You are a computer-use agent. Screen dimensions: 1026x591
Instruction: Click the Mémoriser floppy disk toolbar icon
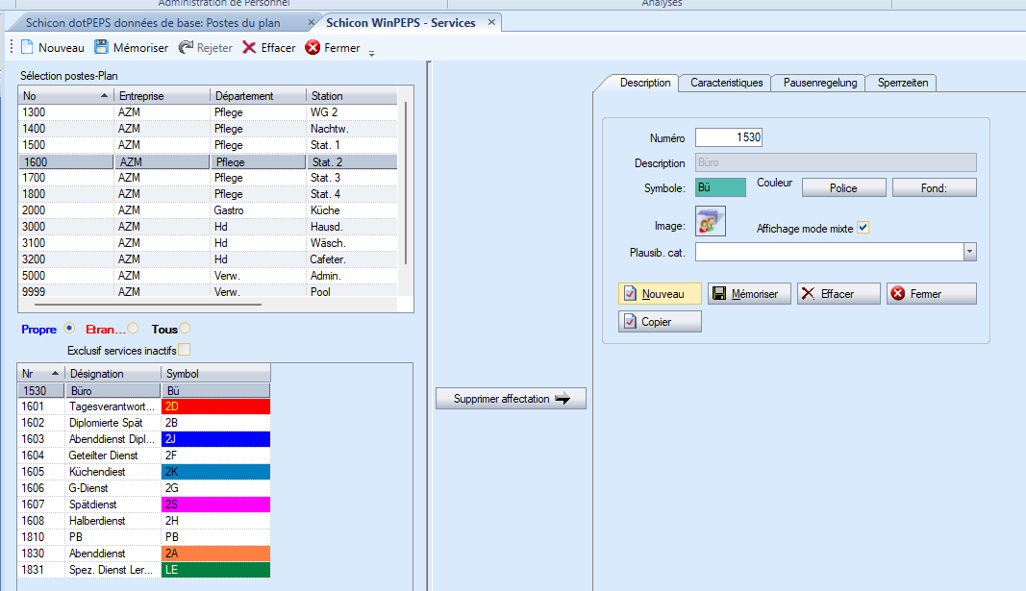101,47
